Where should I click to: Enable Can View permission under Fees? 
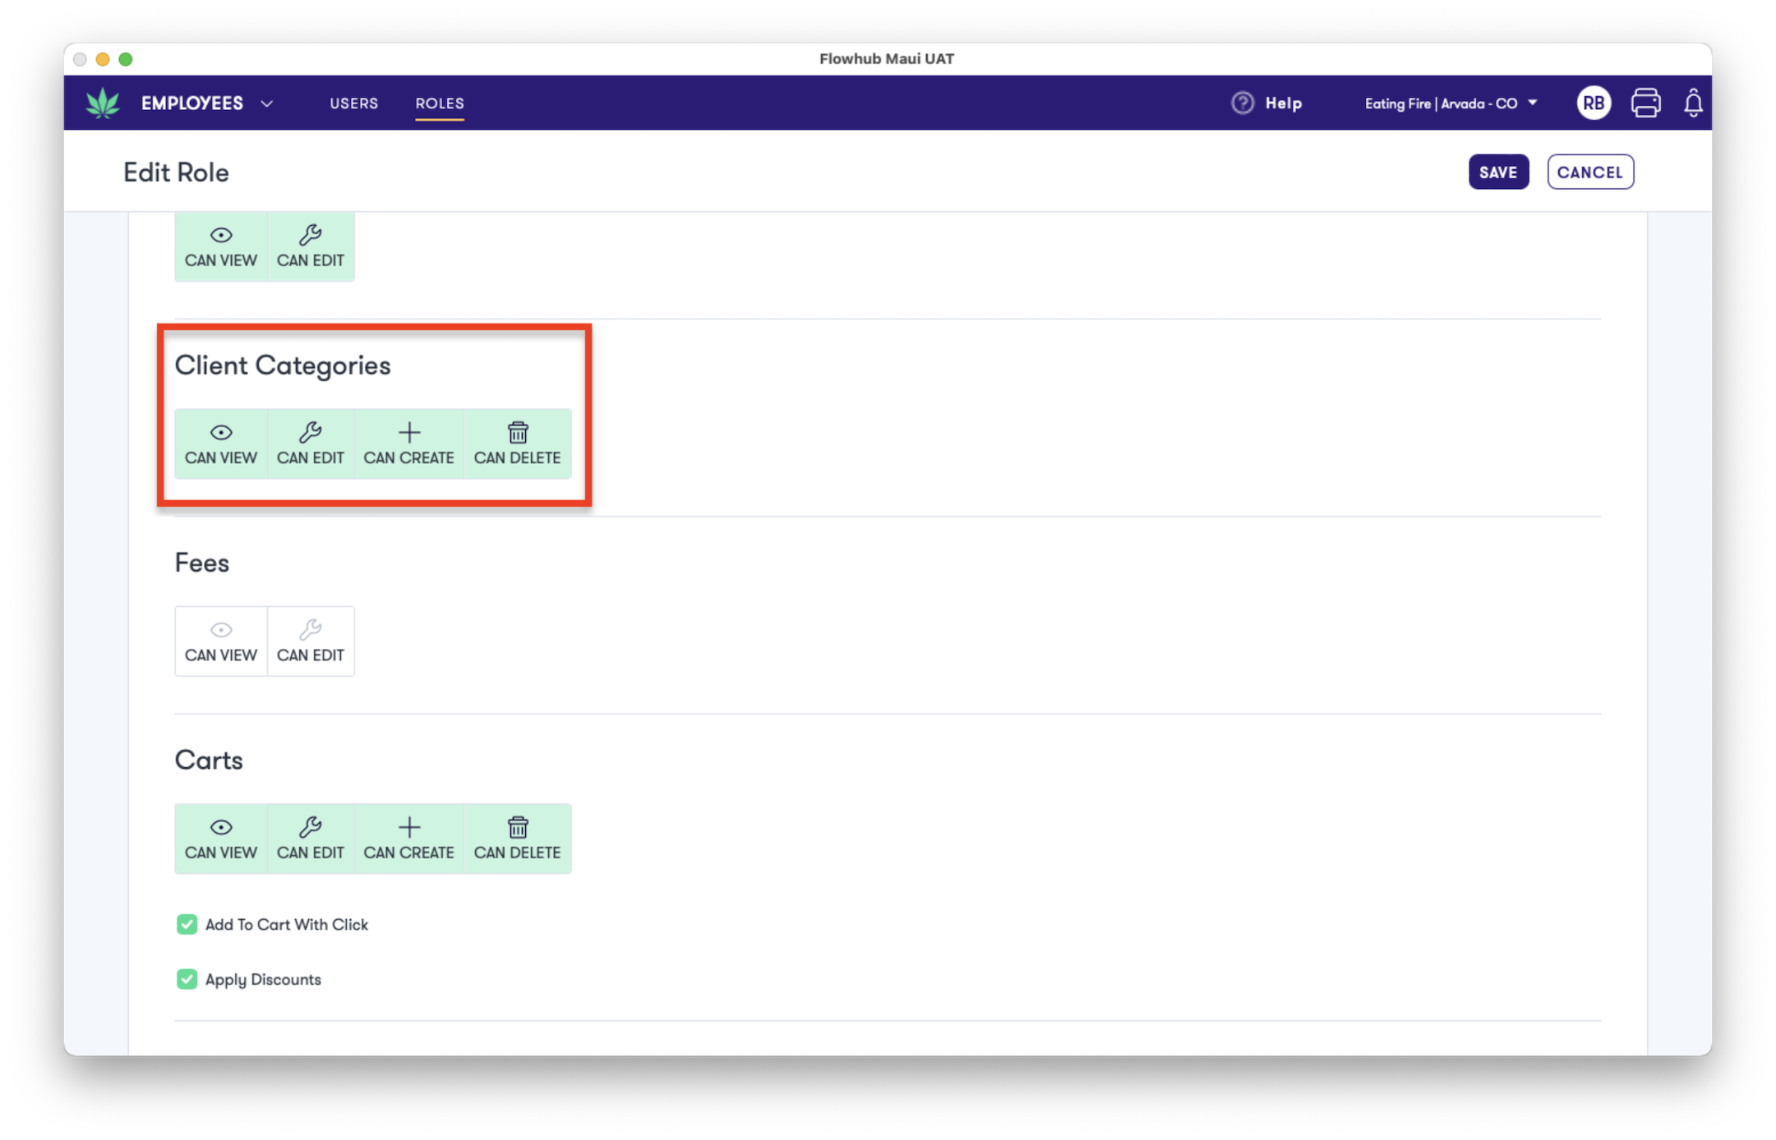click(x=221, y=641)
